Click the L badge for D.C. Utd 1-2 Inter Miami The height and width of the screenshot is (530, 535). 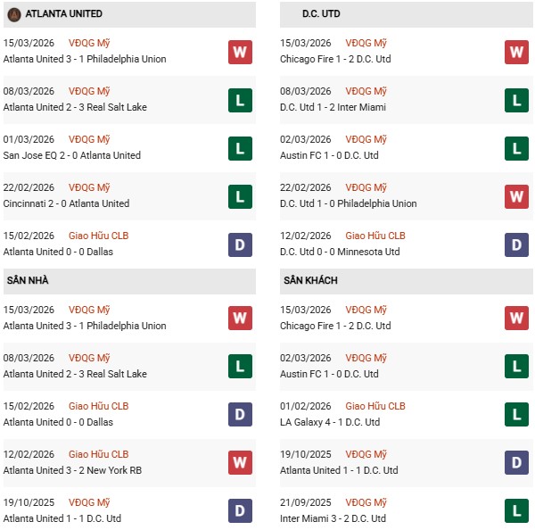point(516,100)
